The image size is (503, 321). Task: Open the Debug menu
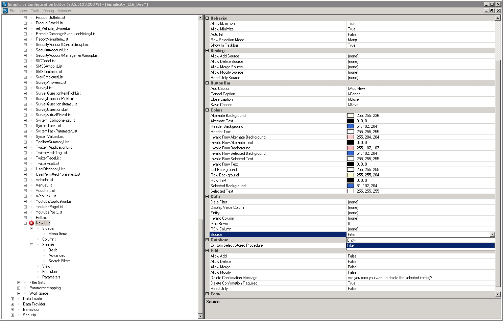point(49,11)
